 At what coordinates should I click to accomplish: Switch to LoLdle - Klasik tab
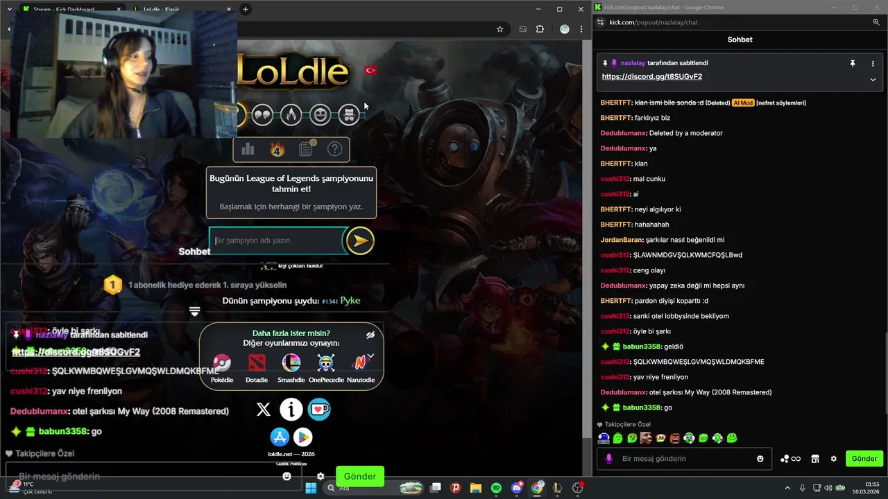tap(182, 10)
